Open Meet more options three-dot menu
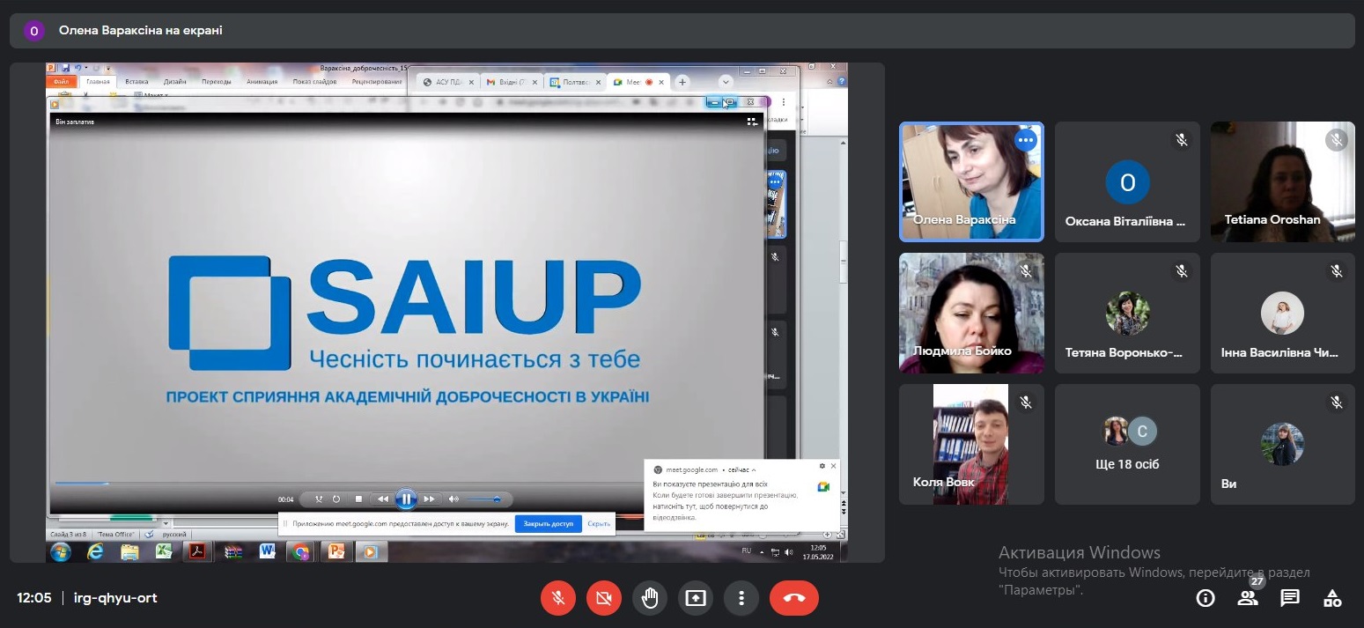Screen dimensions: 1364x628 [x=741, y=599]
